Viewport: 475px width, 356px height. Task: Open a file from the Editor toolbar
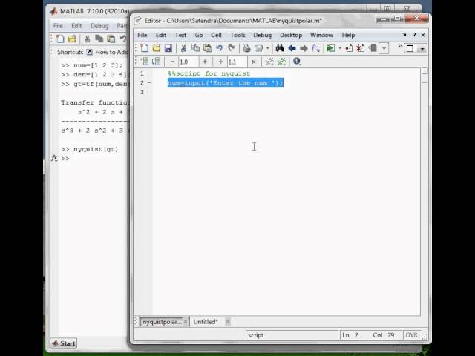[157, 48]
